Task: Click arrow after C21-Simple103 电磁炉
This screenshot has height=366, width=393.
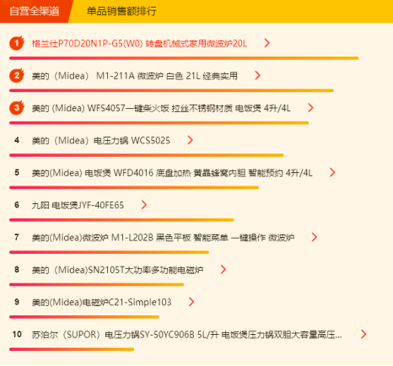Action: pyautogui.click(x=191, y=302)
